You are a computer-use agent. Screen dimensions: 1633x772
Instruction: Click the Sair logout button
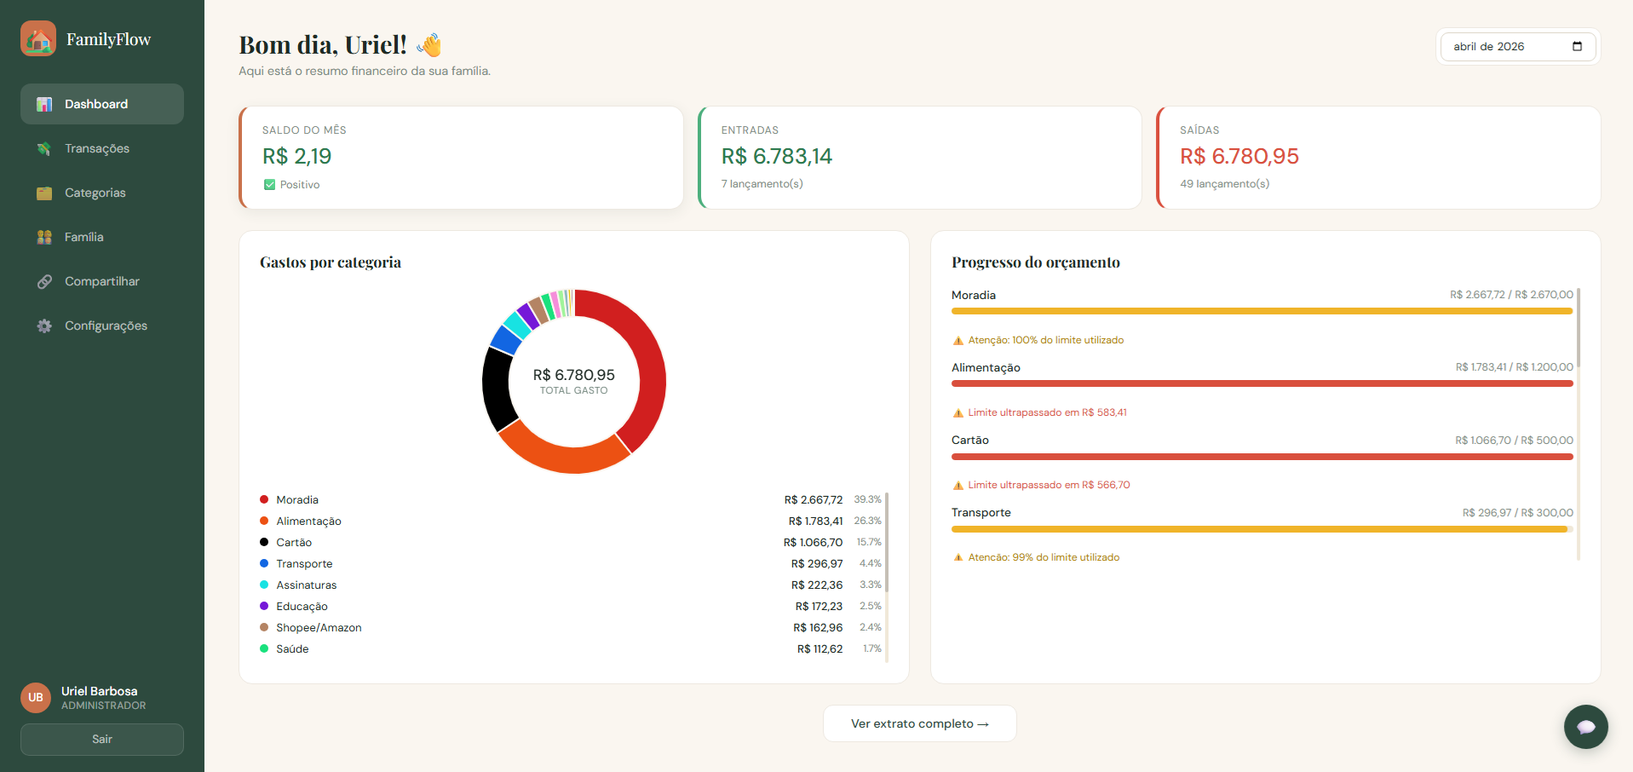[102, 739]
